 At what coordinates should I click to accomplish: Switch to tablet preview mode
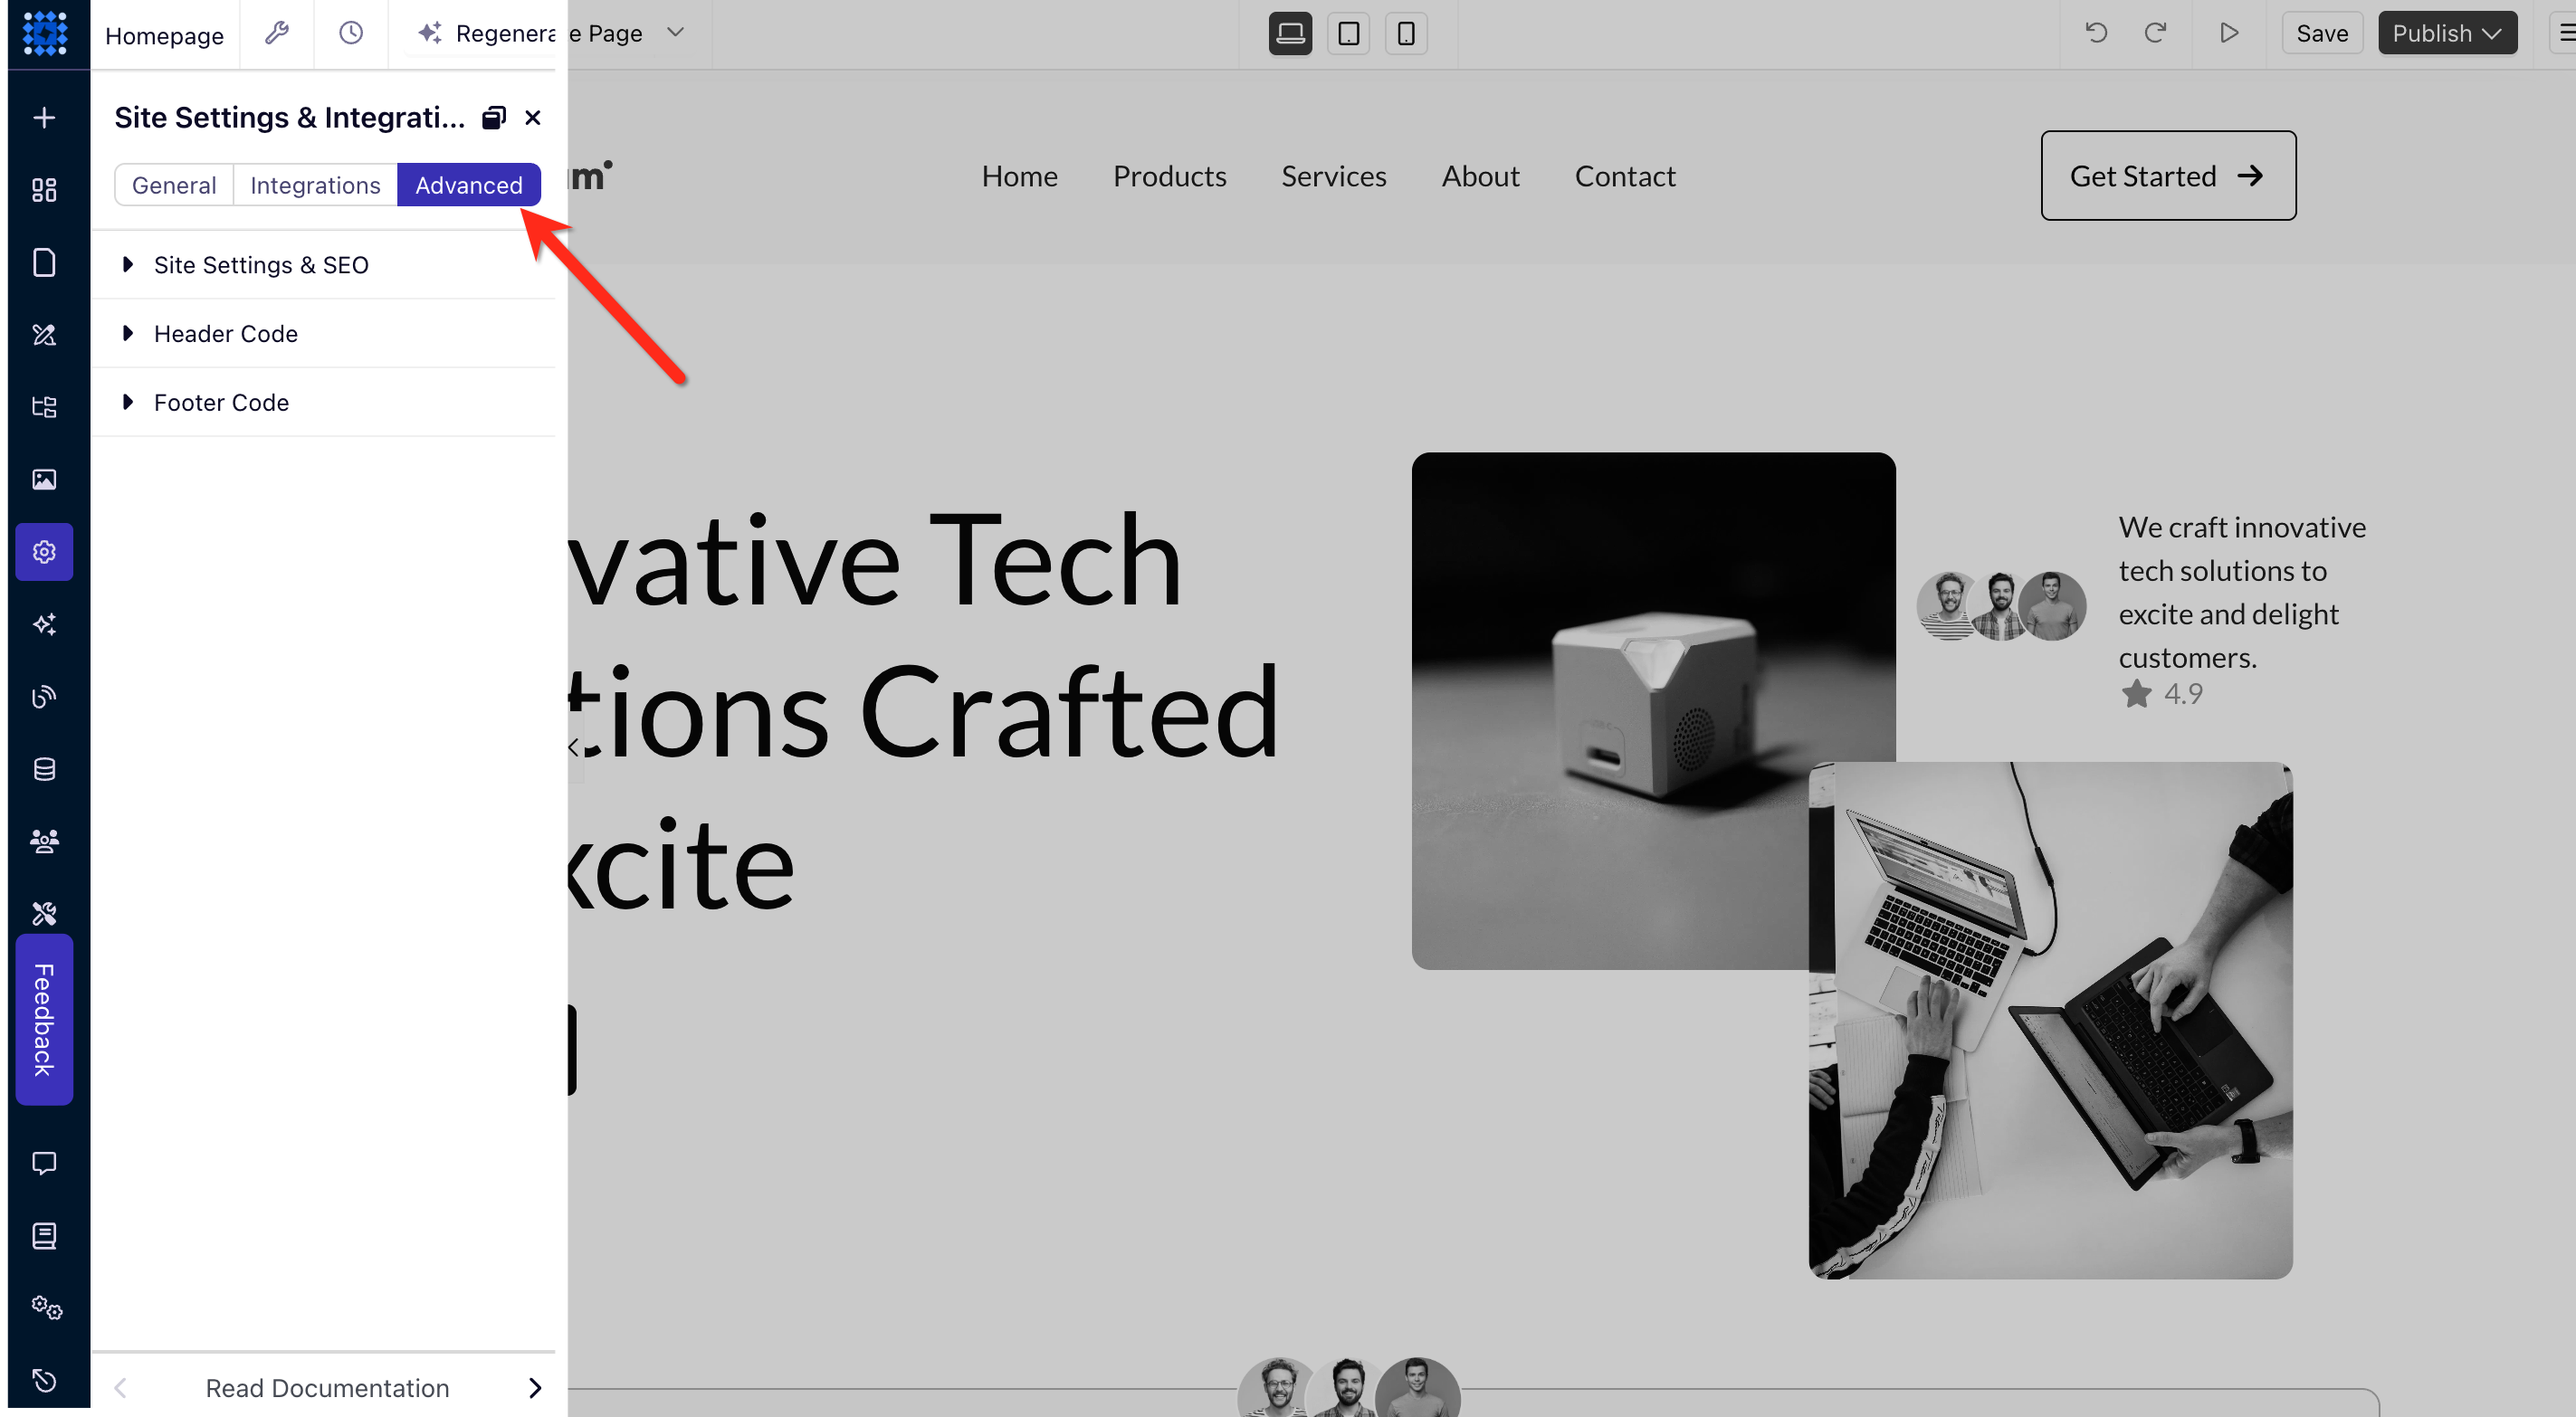pos(1348,33)
